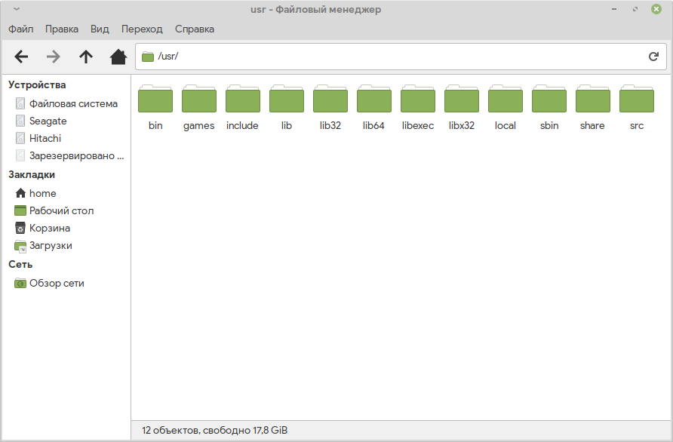Viewport: 673px width, 442px height.
Task: Select the share folder icon
Action: click(593, 99)
